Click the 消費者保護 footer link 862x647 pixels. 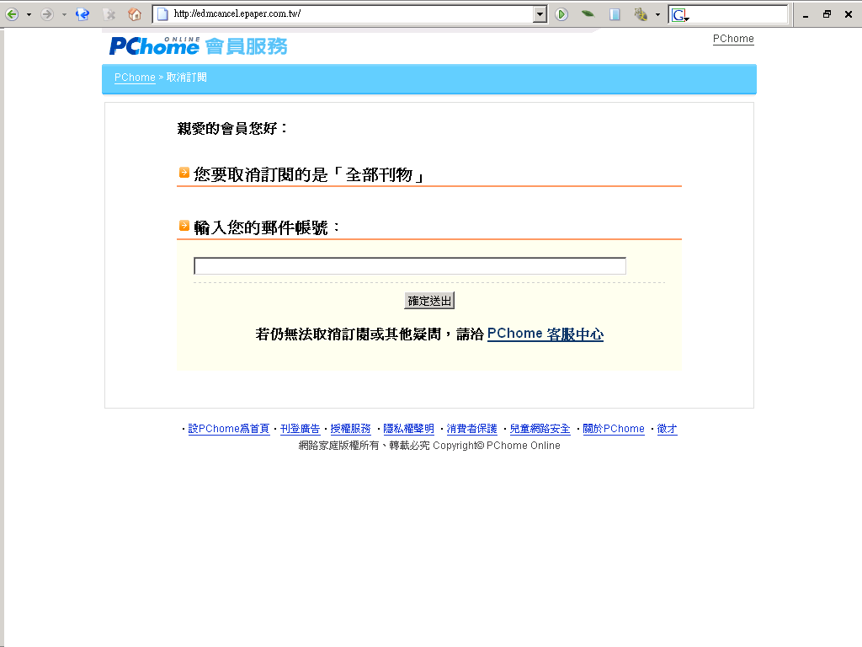click(471, 429)
